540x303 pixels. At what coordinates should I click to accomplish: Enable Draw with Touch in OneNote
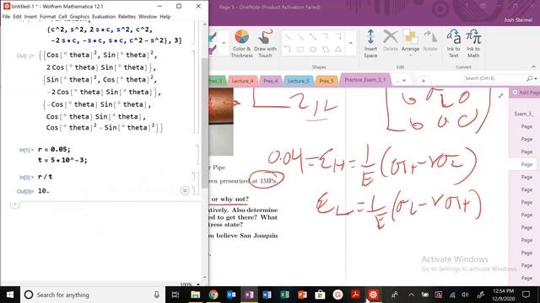(x=265, y=44)
